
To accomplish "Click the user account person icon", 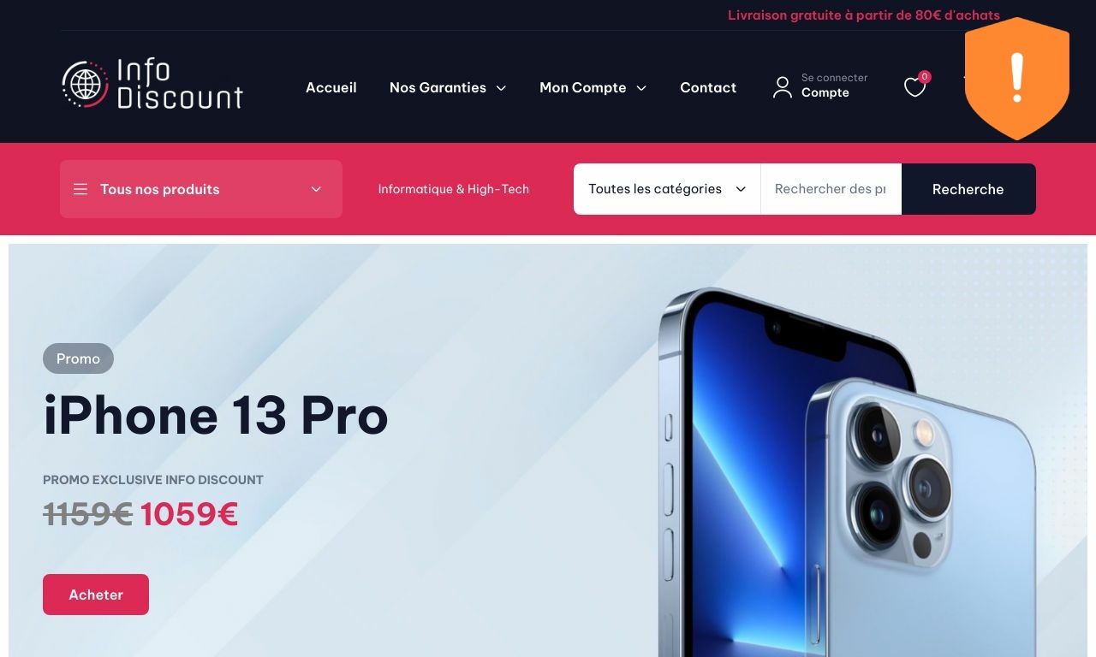I will [x=782, y=87].
